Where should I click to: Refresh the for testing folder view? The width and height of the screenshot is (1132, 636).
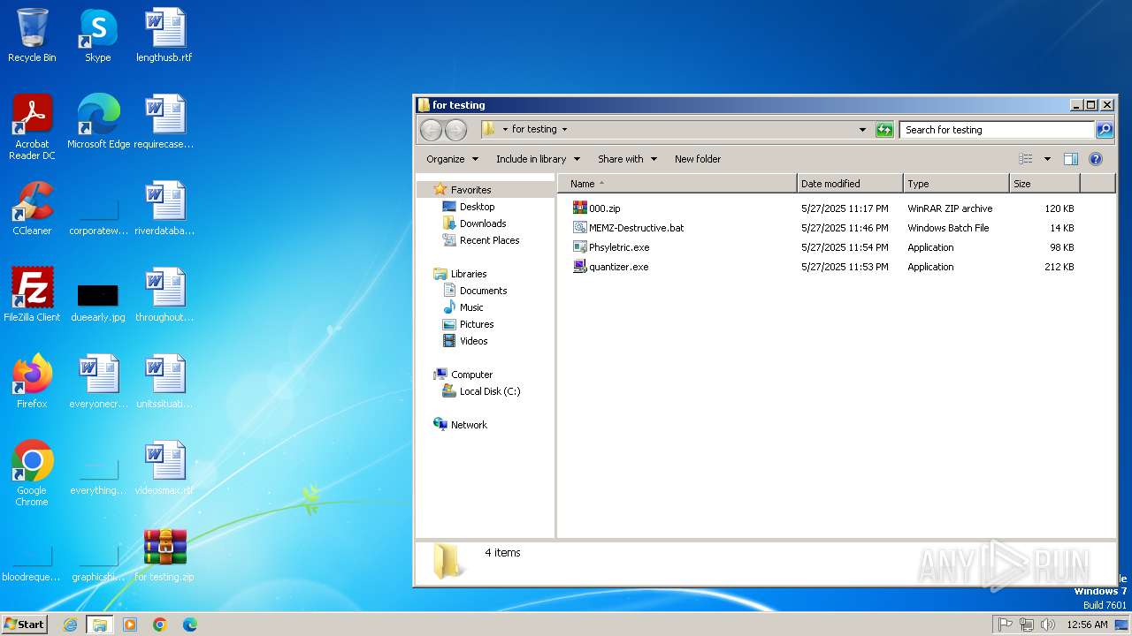point(884,130)
